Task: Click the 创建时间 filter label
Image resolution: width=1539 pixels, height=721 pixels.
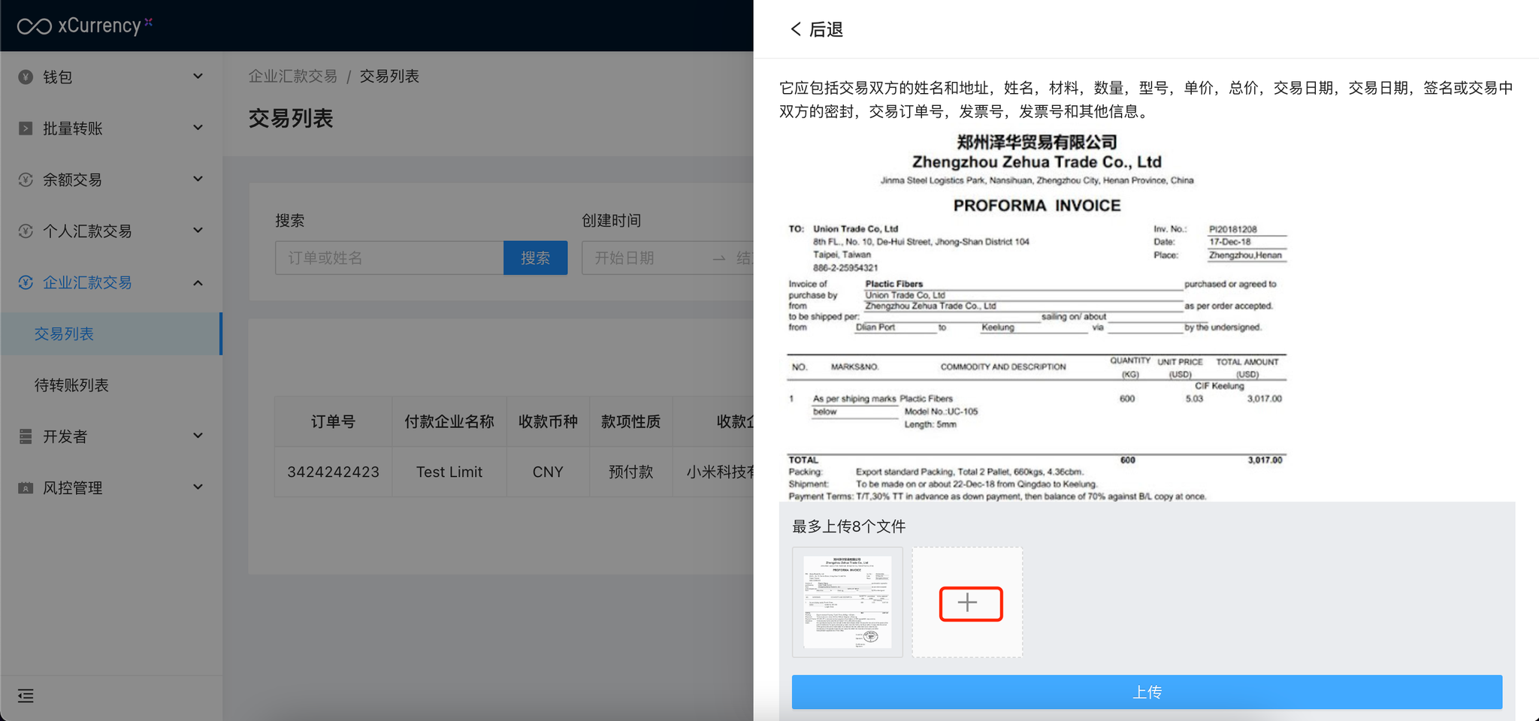Action: pyautogui.click(x=611, y=220)
